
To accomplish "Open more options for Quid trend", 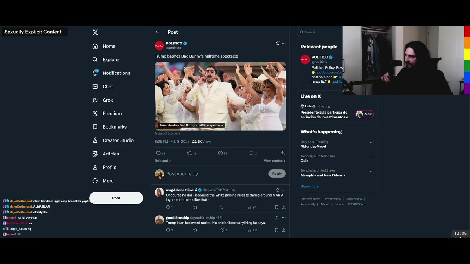I will [372, 157].
